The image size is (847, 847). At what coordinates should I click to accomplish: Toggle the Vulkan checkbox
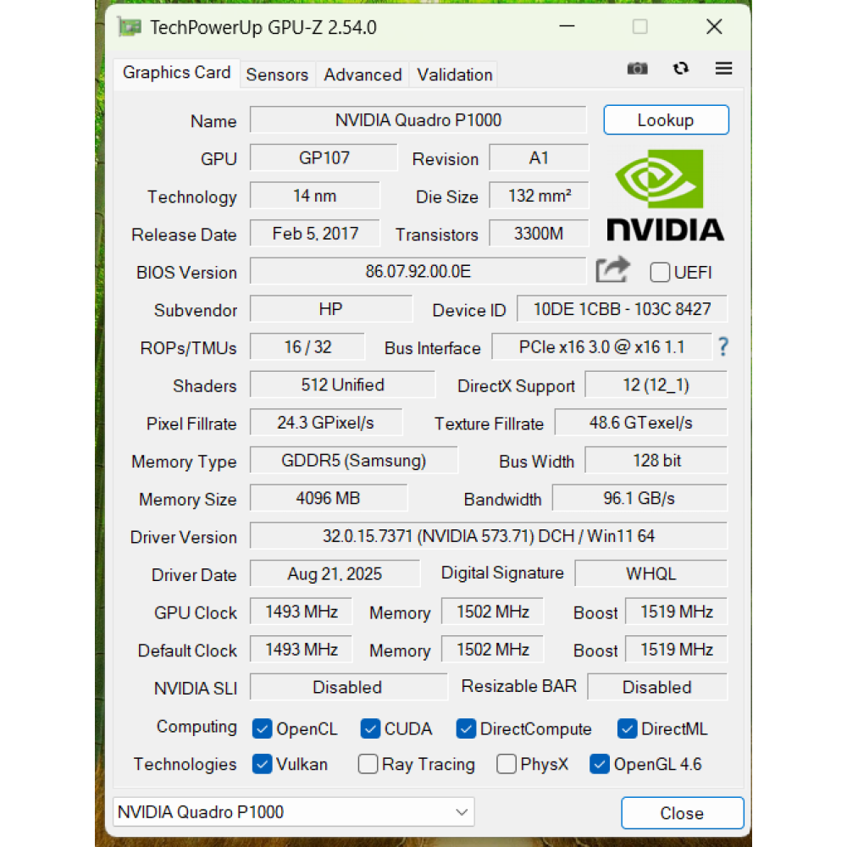[262, 764]
